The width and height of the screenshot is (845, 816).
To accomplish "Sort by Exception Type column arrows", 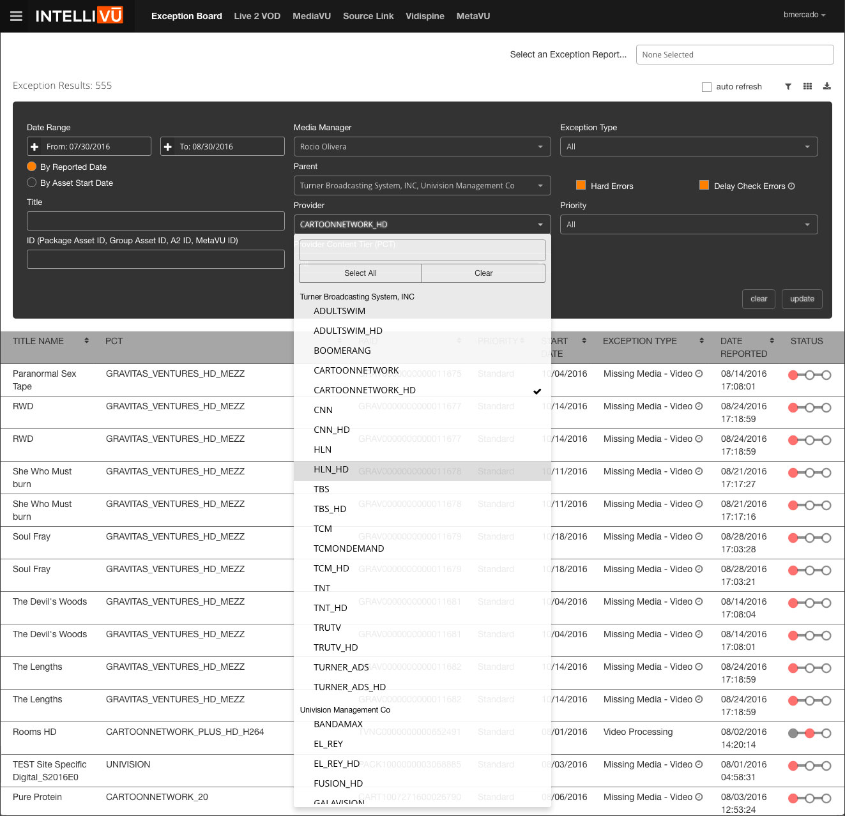I will pos(701,341).
